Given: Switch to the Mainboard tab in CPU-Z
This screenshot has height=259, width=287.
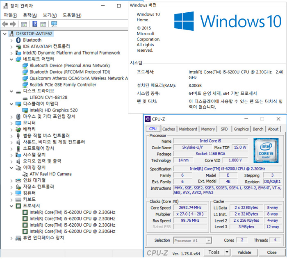Looking at the screenshot, I should tap(188, 129).
